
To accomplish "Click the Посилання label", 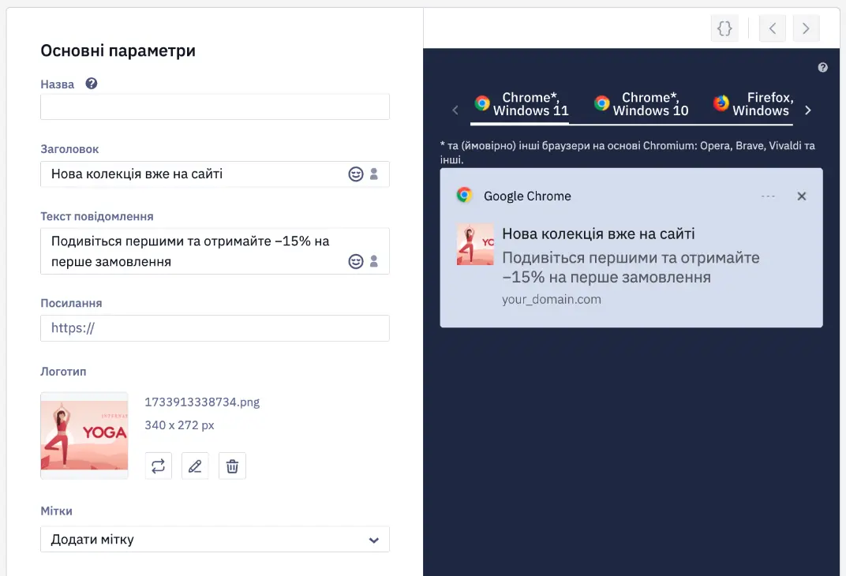I will 71,303.
